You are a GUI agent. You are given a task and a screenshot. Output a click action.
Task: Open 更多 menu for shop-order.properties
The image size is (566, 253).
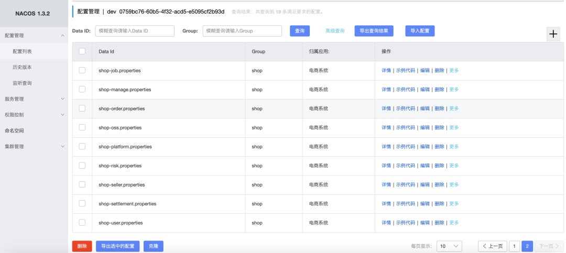pyautogui.click(x=454, y=108)
